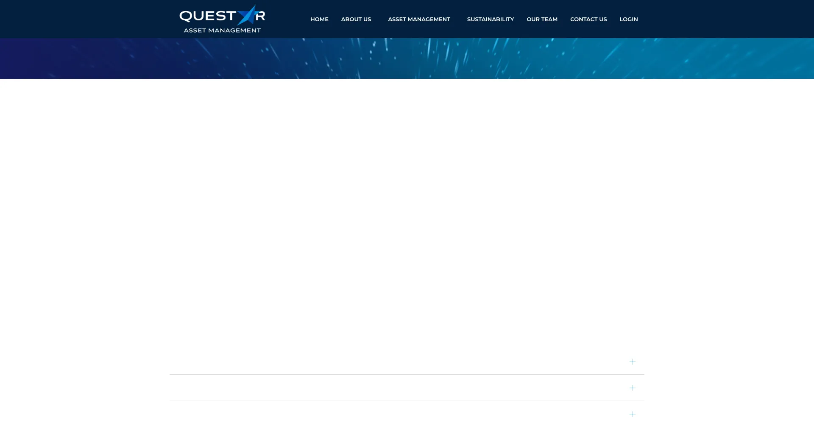814x421 pixels.
Task: Open the ABOUT US navigation menu
Action: pos(356,19)
